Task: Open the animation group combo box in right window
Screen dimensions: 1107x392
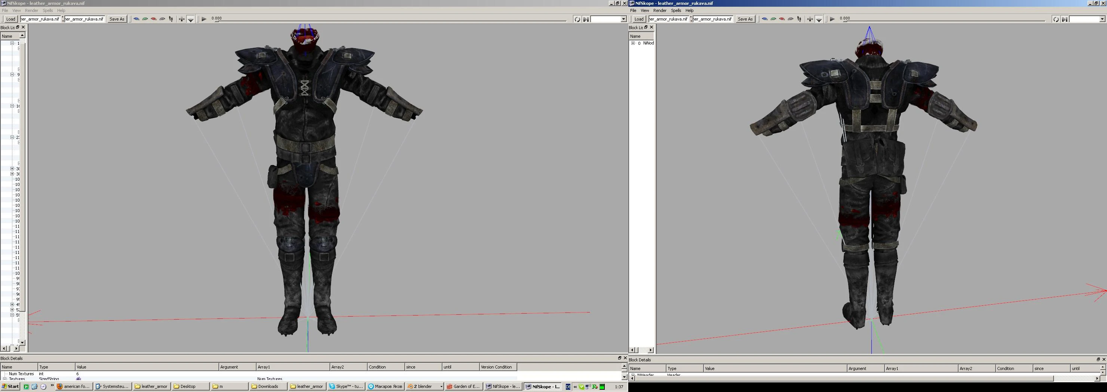Action: (1087, 19)
